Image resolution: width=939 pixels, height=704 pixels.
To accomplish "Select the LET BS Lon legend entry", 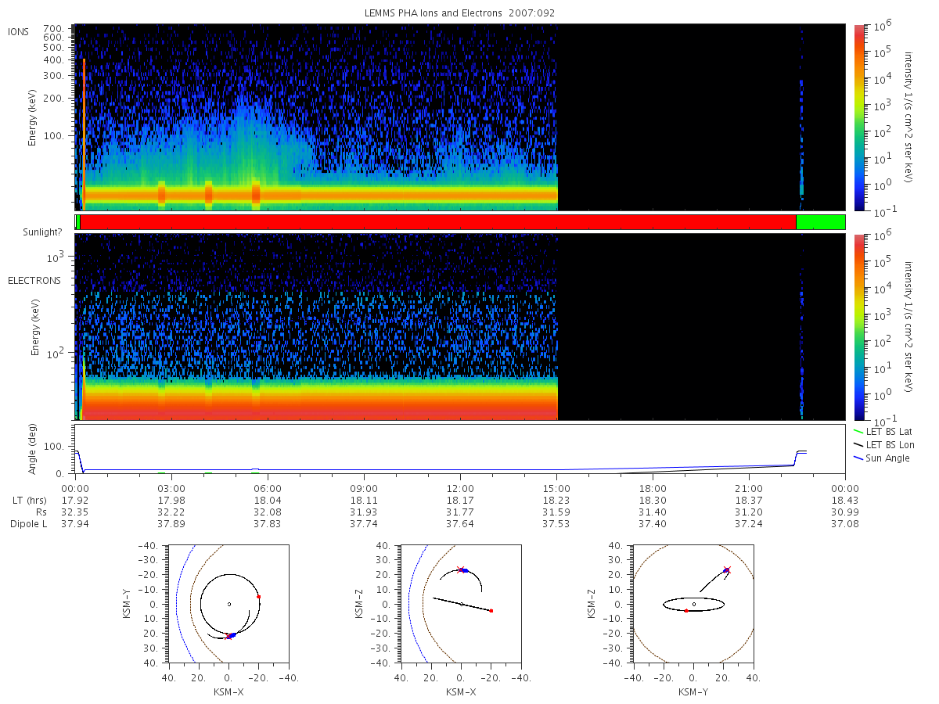I will point(883,444).
